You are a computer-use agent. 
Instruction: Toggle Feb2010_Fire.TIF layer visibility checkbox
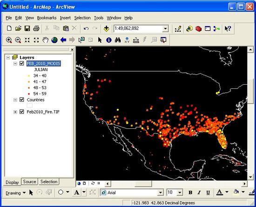[22, 112]
